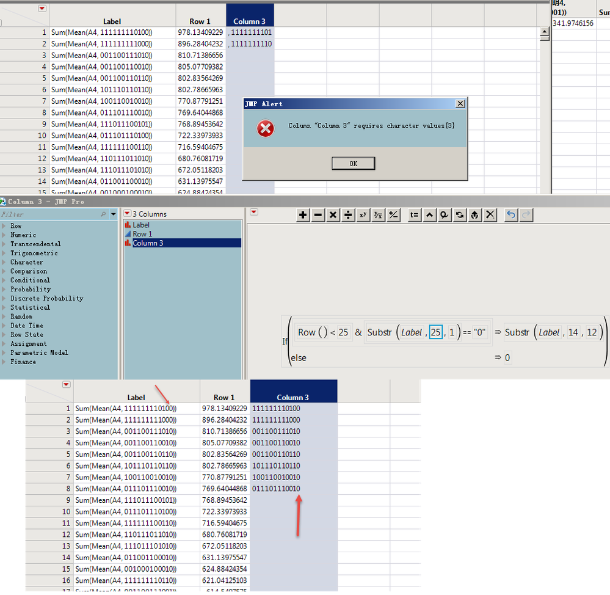The image size is (610, 595).
Task: Expand the Parametric Model function group
Action: pyautogui.click(x=4, y=352)
